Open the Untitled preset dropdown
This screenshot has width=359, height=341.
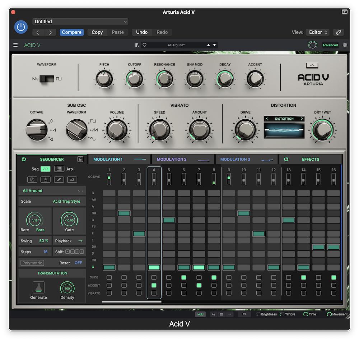point(80,22)
